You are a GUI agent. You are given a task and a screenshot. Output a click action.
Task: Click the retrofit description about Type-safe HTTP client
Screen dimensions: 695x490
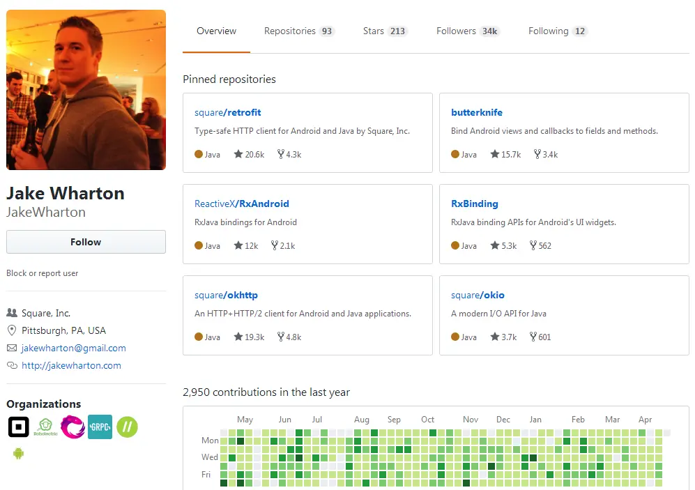[303, 131]
